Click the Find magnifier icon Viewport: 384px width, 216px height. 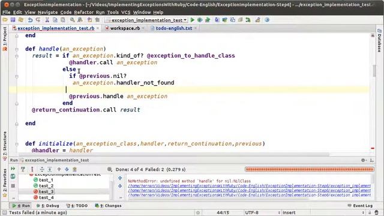coord(72,20)
